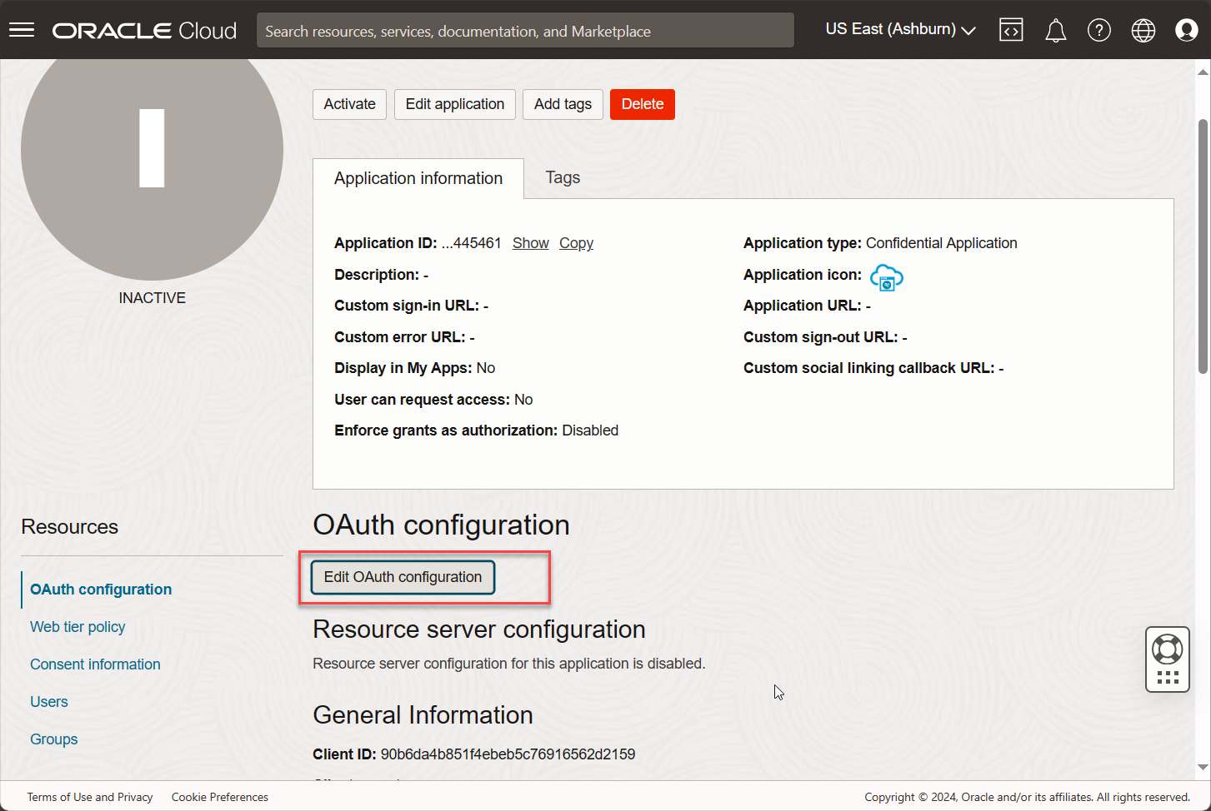Open the user profile avatar
The image size is (1211, 811).
[1186, 29]
